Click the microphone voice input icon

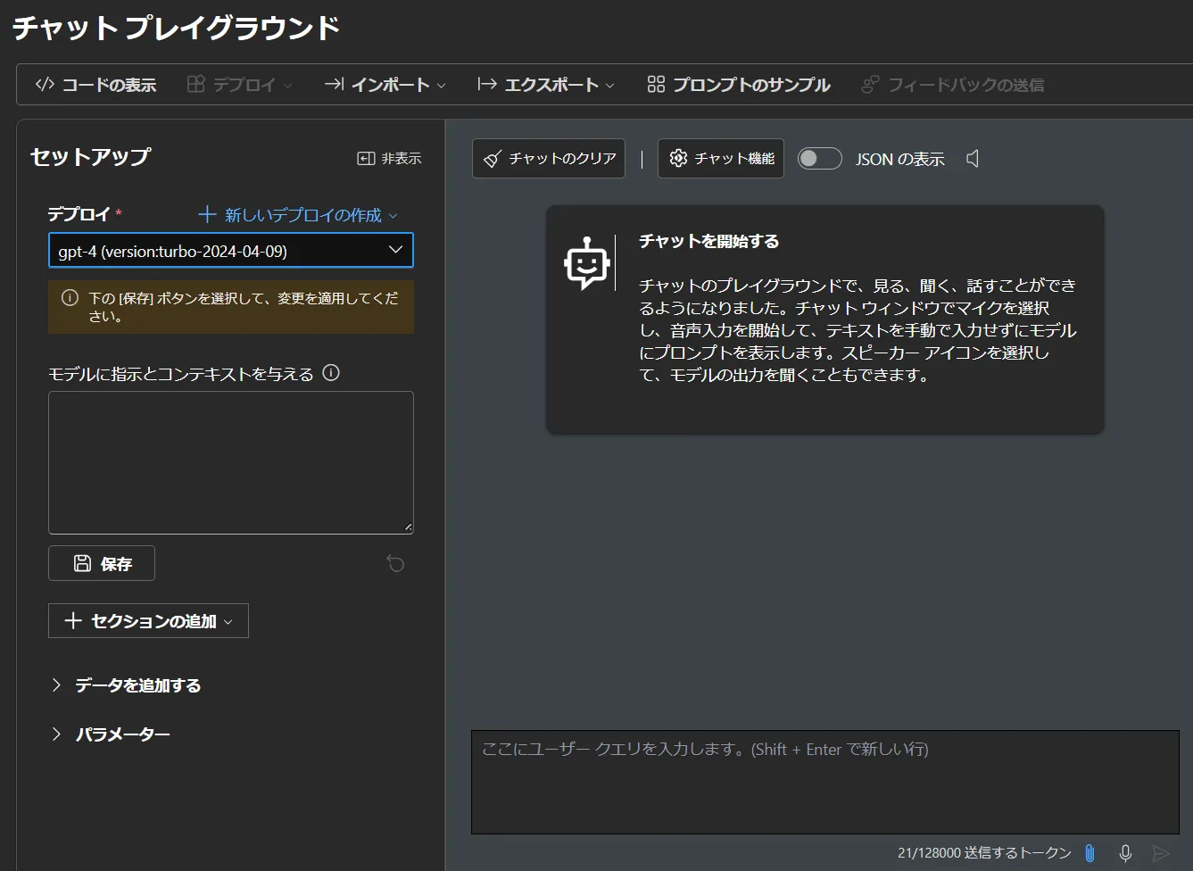(1125, 853)
